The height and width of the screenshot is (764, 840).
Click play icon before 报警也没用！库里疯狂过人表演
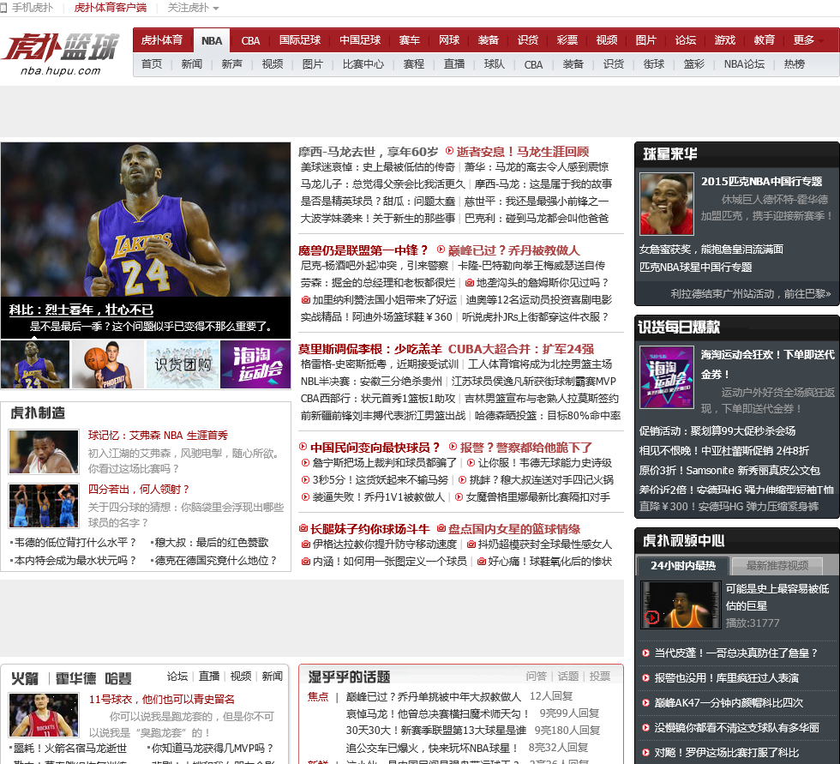(645, 677)
